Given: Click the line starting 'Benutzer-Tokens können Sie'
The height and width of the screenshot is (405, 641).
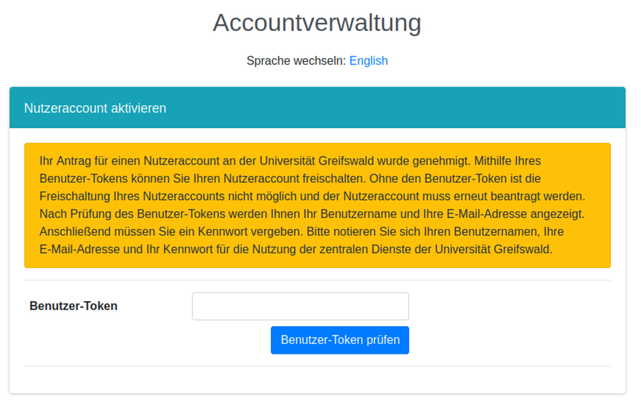Looking at the screenshot, I should click(x=214, y=178).
